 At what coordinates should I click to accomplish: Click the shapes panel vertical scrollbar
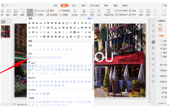[x=93, y=67]
